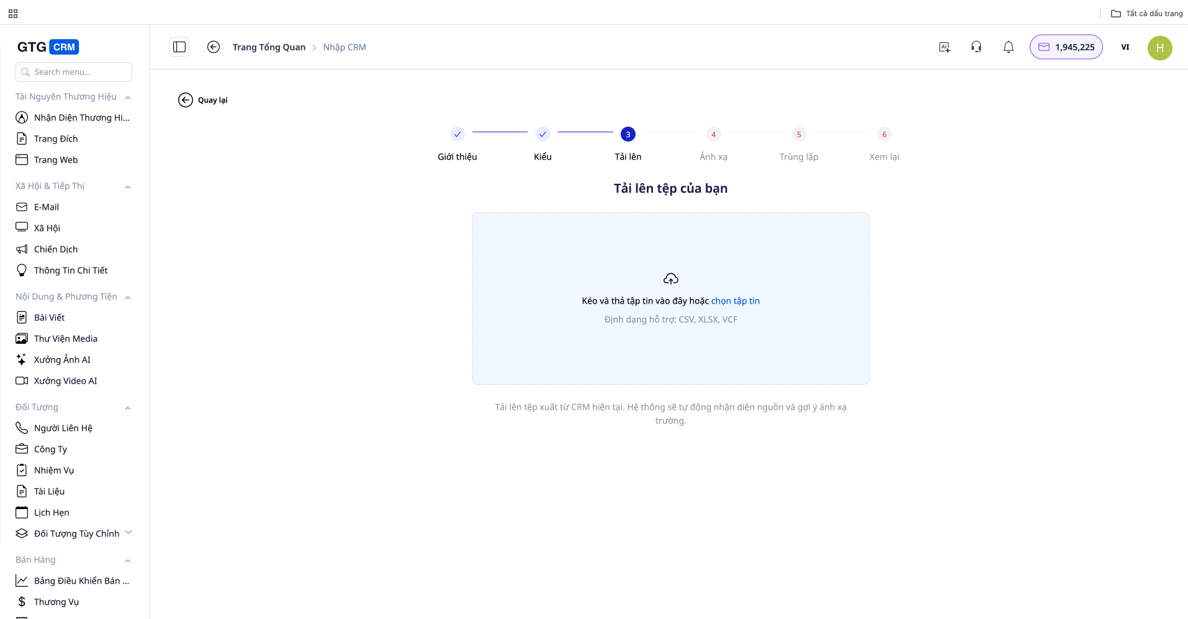Screen dimensions: 1188x619
Task: Open E-Mail via the envelope icon
Action: pyautogui.click(x=22, y=207)
